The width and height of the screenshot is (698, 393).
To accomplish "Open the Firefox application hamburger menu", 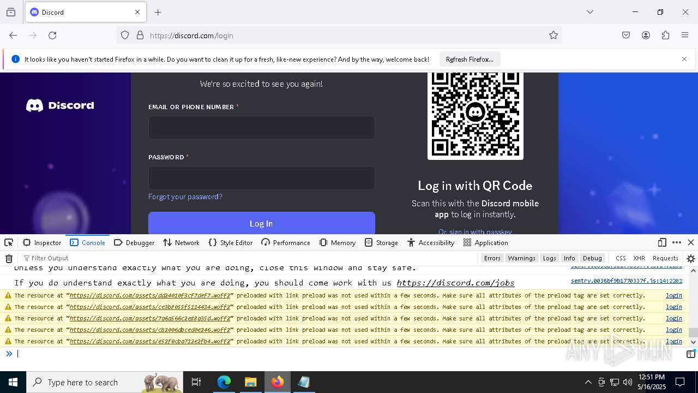I will [685, 35].
